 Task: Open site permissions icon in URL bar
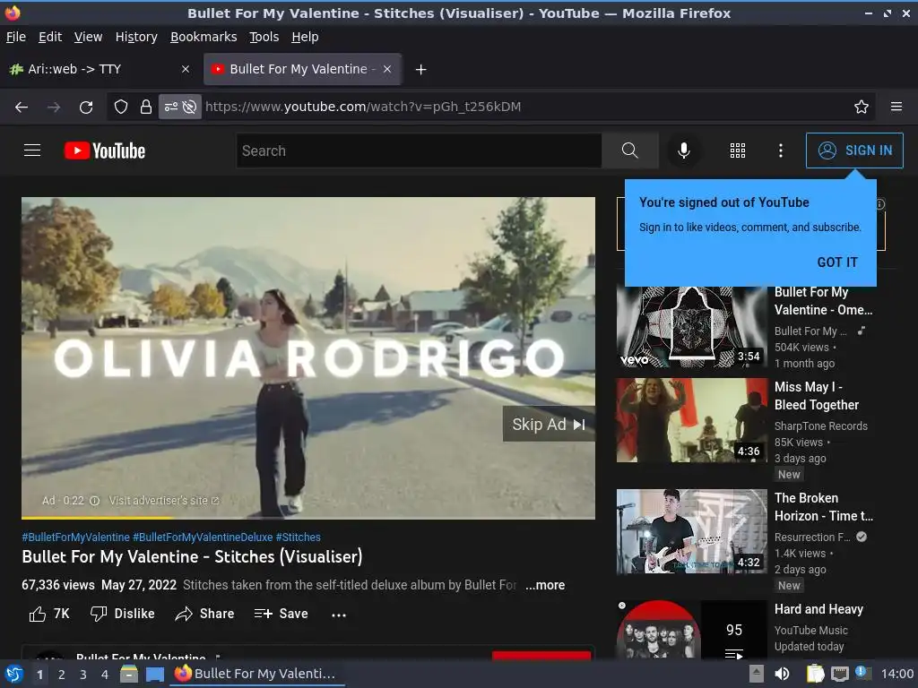[170, 107]
